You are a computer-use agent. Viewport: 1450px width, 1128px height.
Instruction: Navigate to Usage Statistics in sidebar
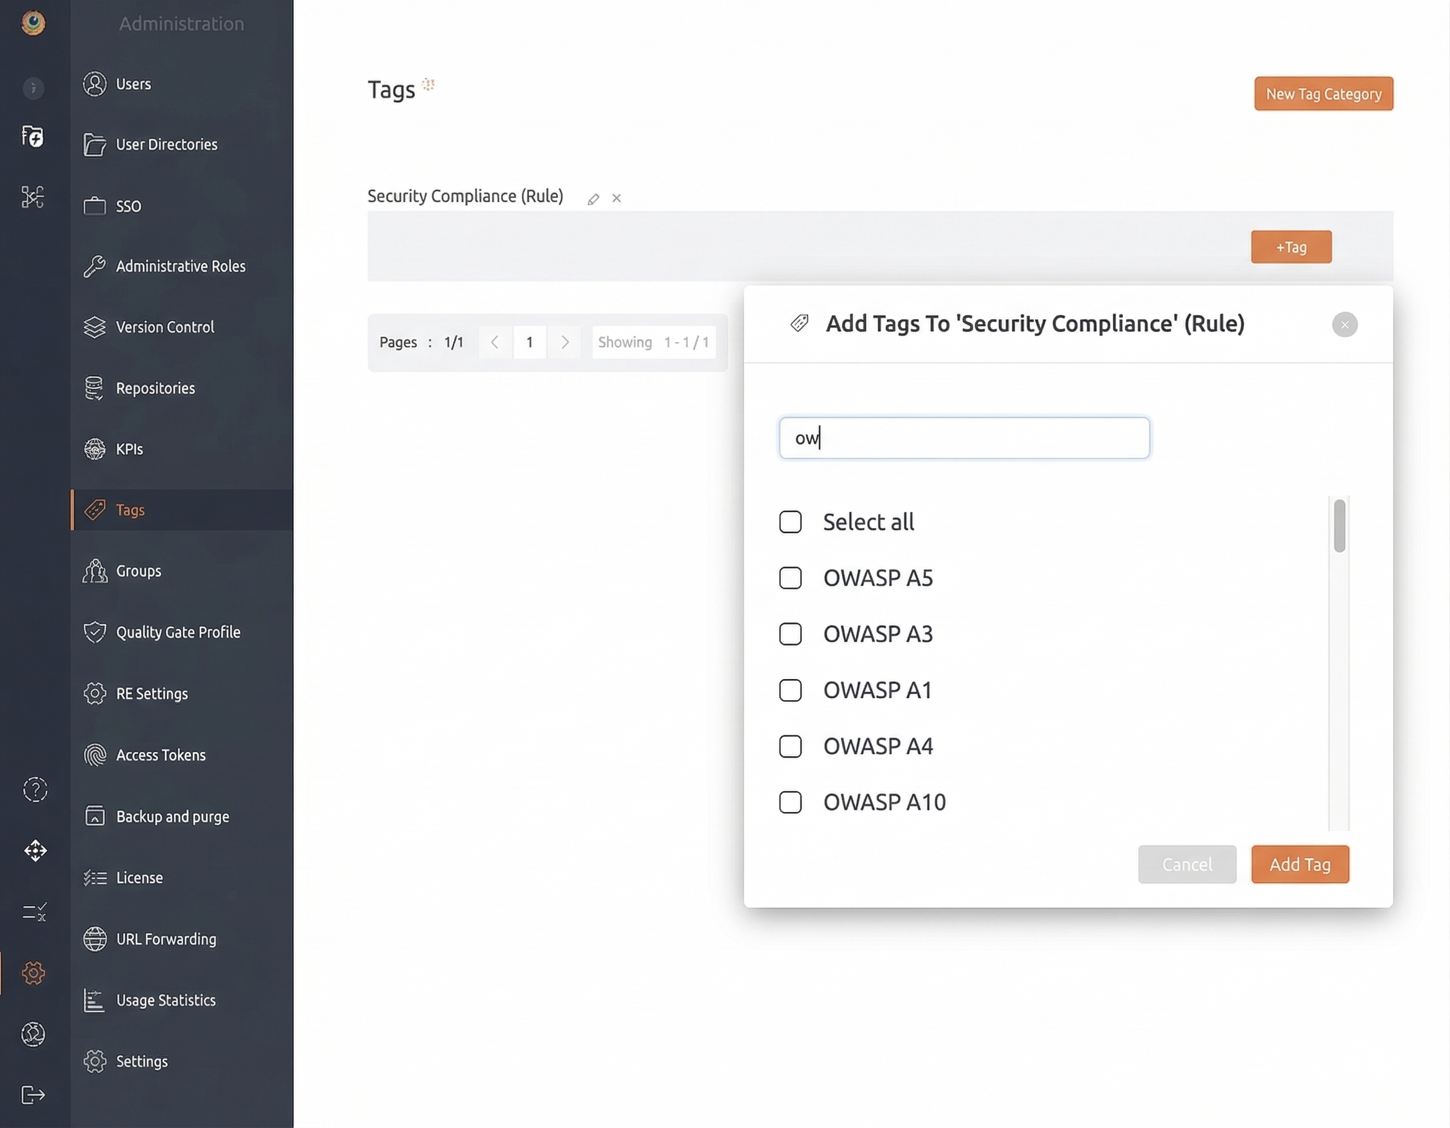pyautogui.click(x=165, y=1000)
